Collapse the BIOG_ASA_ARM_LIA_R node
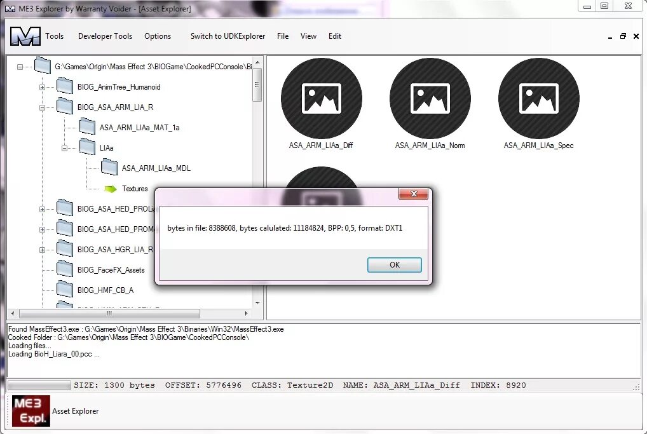Viewport: 647px width, 434px height. 42,107
